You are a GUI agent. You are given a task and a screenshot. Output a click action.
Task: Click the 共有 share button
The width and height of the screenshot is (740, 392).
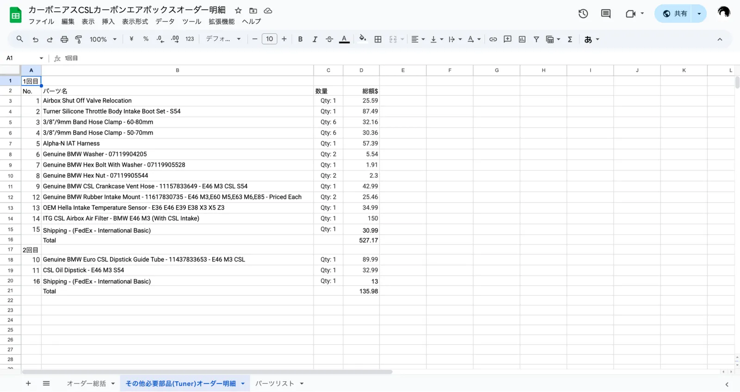pyautogui.click(x=673, y=13)
